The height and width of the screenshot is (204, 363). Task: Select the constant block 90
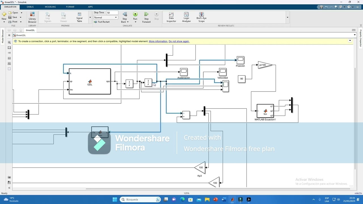point(242,79)
